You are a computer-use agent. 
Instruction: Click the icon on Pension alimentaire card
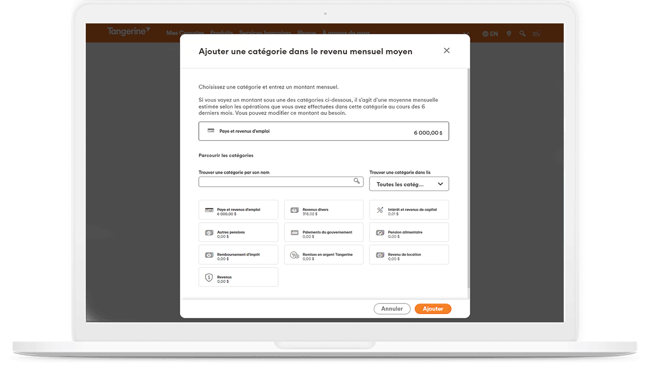tap(380, 233)
